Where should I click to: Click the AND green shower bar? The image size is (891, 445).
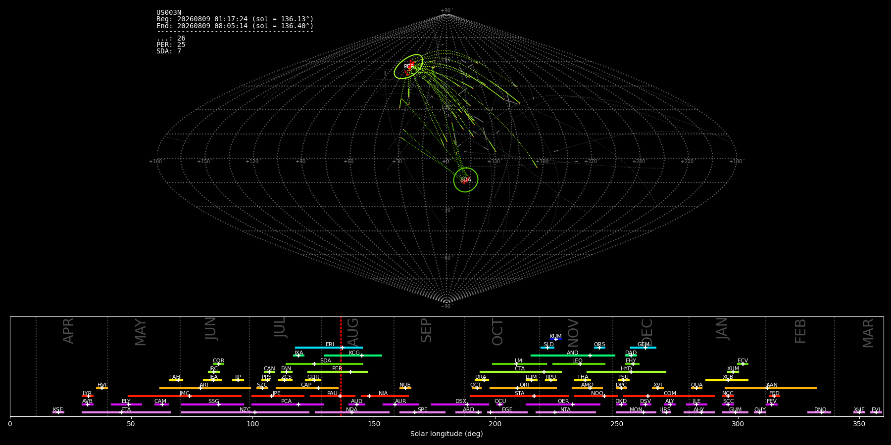point(573,356)
